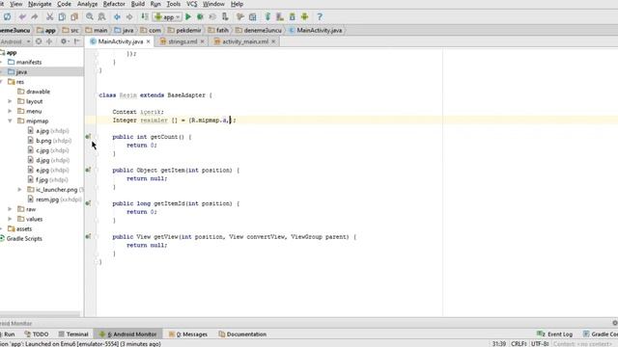Open Help with question mark icon
Screen dimensions: 618x347
tap(320, 17)
